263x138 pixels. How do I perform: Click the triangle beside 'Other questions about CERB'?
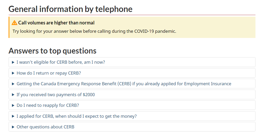click(13, 127)
